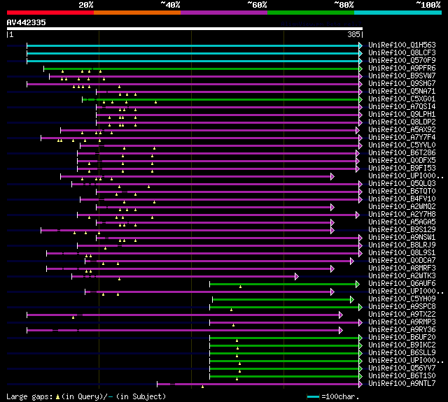Click the UniRef100_A9SPC8 label
Image resolution: width=448 pixels, height=402 pixels.
click(x=402, y=307)
